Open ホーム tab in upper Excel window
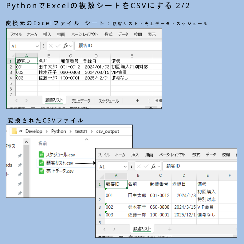Viewport: 244px width, 244px height. (x=32, y=34)
